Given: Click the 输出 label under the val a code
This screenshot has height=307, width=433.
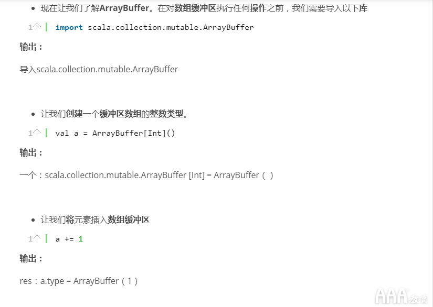Looking at the screenshot, I should pyautogui.click(x=31, y=153).
